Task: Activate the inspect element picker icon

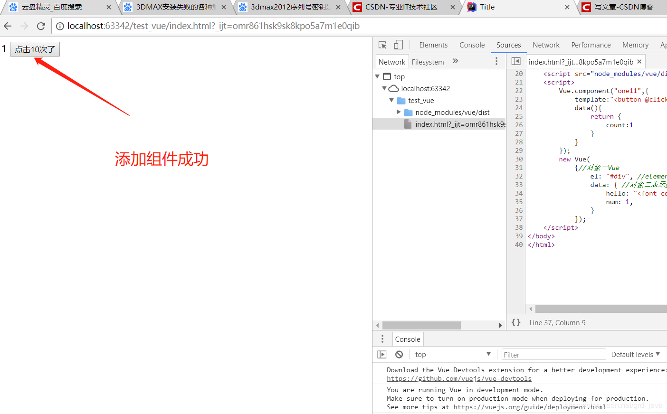Action: (382, 45)
